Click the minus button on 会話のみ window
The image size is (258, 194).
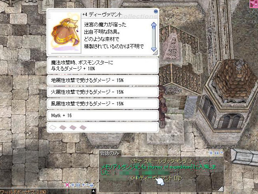(x=222, y=153)
